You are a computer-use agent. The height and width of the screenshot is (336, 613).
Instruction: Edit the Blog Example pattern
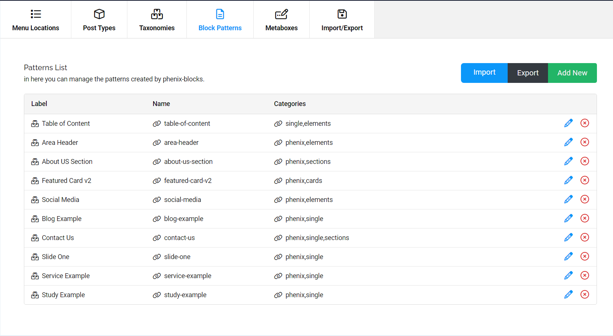[568, 218]
